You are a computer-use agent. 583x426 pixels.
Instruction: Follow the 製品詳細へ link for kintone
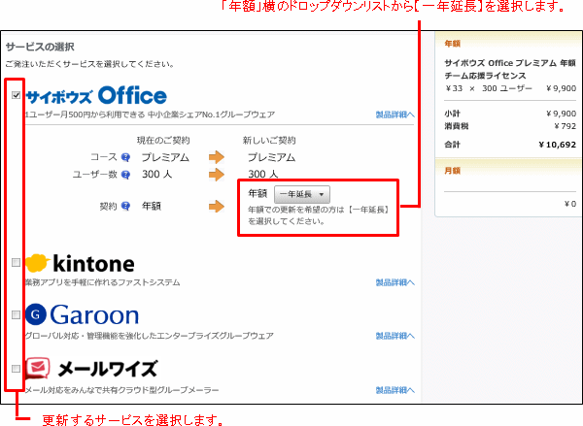pyautogui.click(x=394, y=283)
